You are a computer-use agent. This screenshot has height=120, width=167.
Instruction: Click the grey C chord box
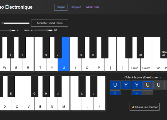(x=148, y=93)
